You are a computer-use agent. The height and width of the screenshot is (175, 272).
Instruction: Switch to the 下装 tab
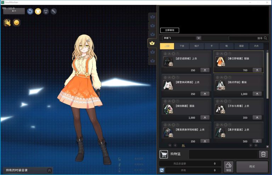coord(182,46)
